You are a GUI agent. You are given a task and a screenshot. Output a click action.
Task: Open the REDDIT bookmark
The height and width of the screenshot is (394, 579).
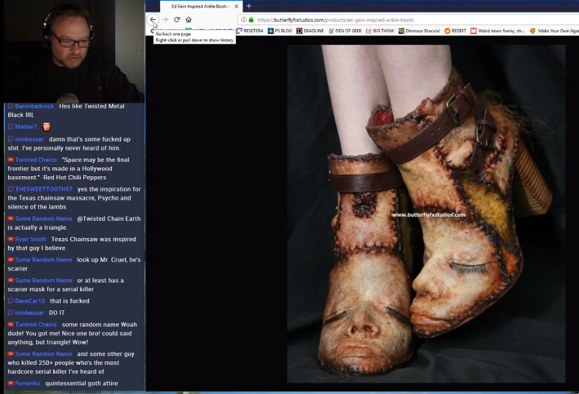click(x=456, y=31)
